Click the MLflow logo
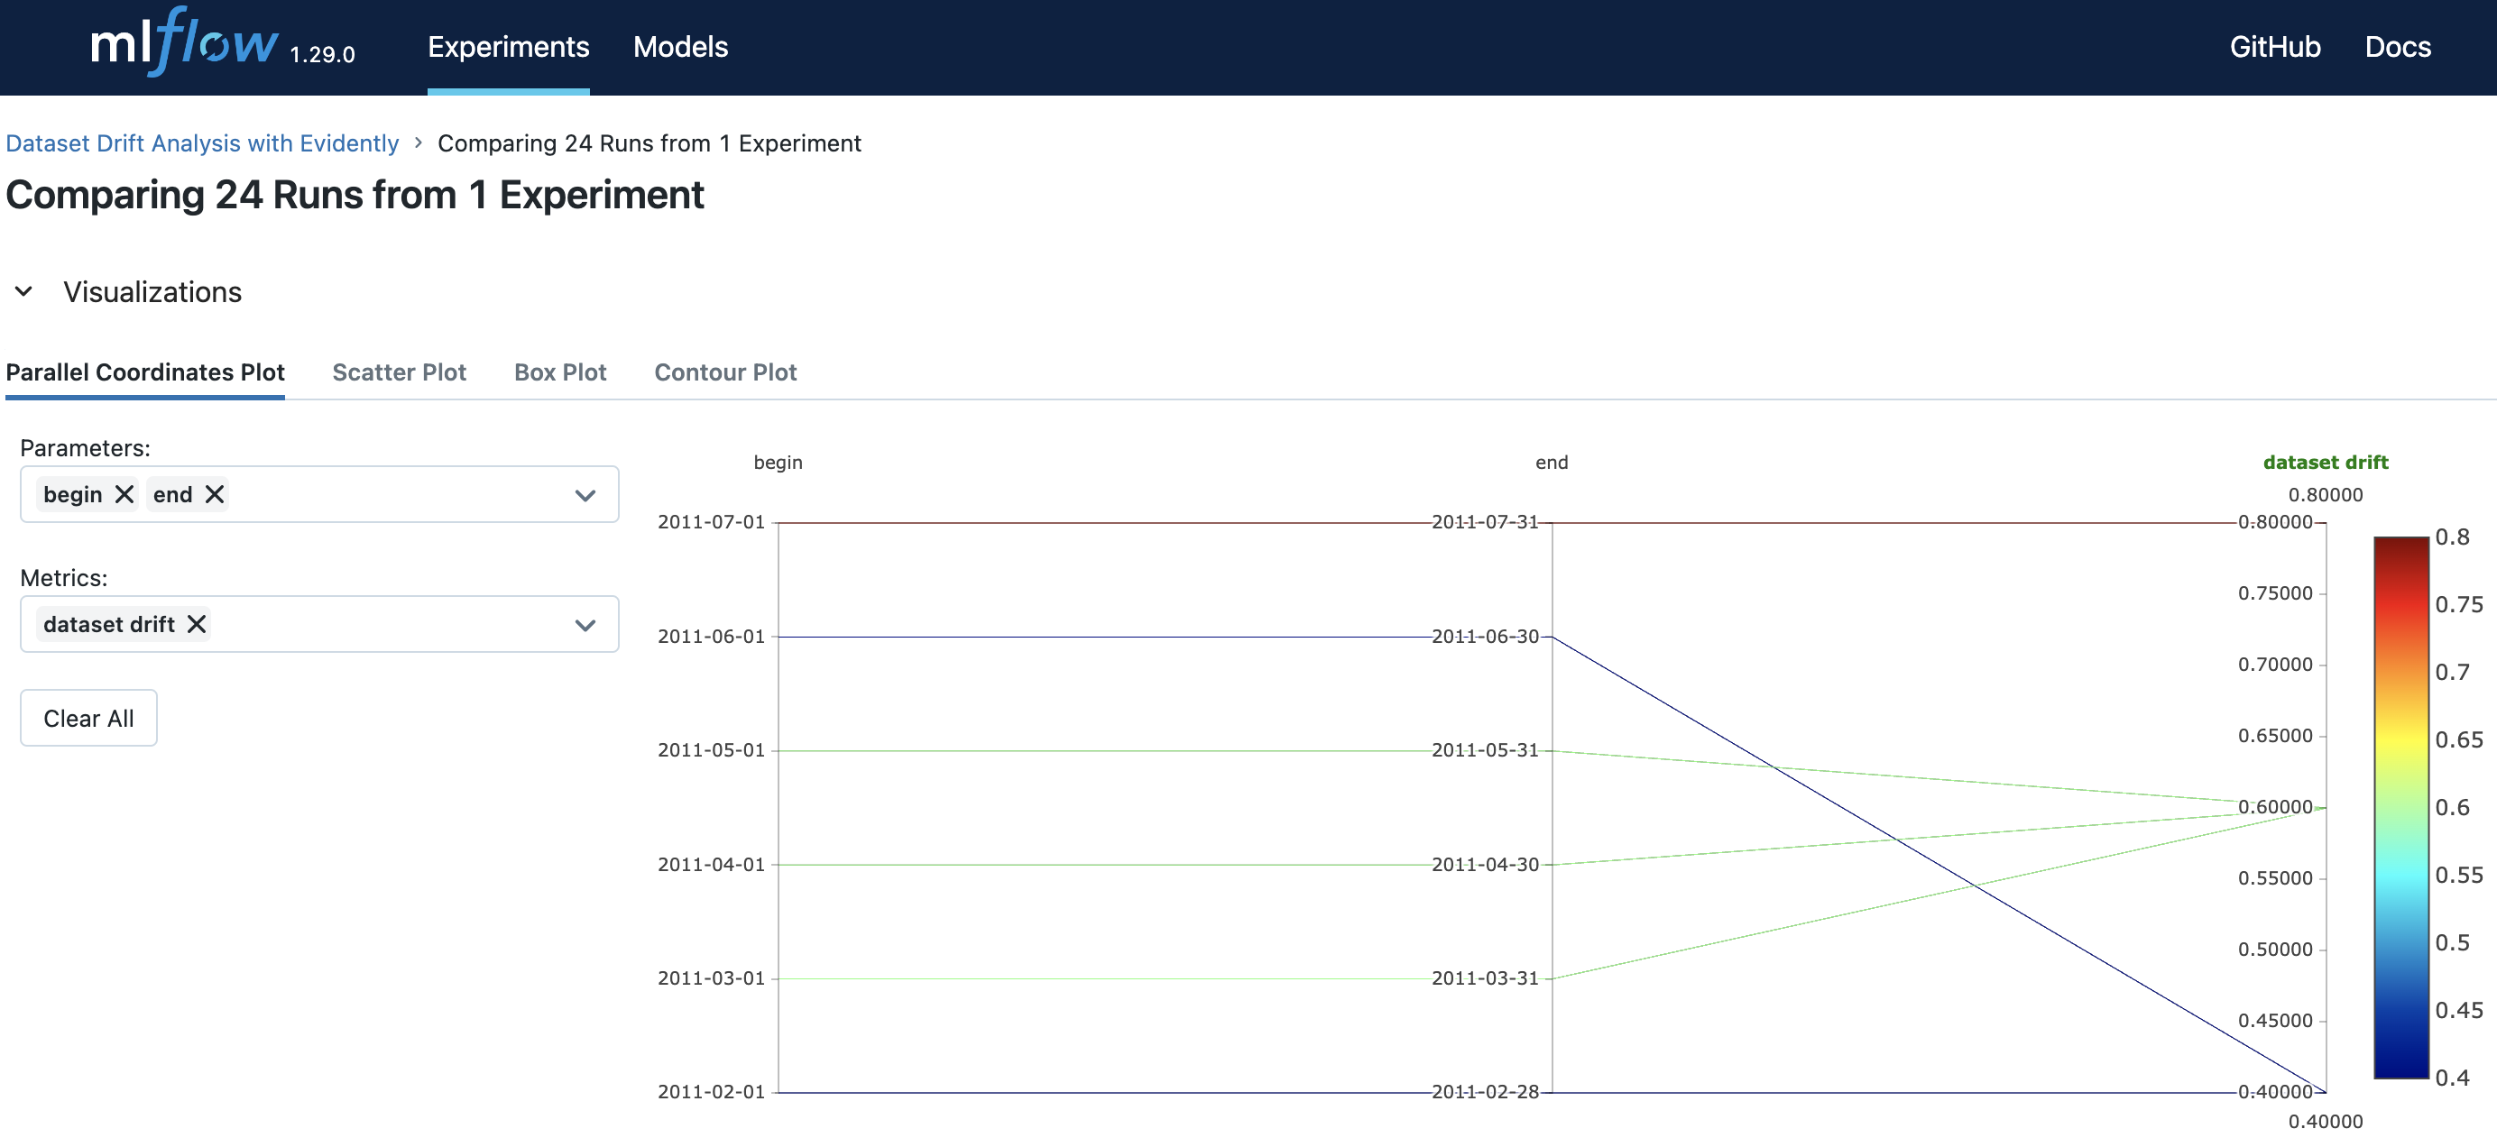 tap(184, 43)
